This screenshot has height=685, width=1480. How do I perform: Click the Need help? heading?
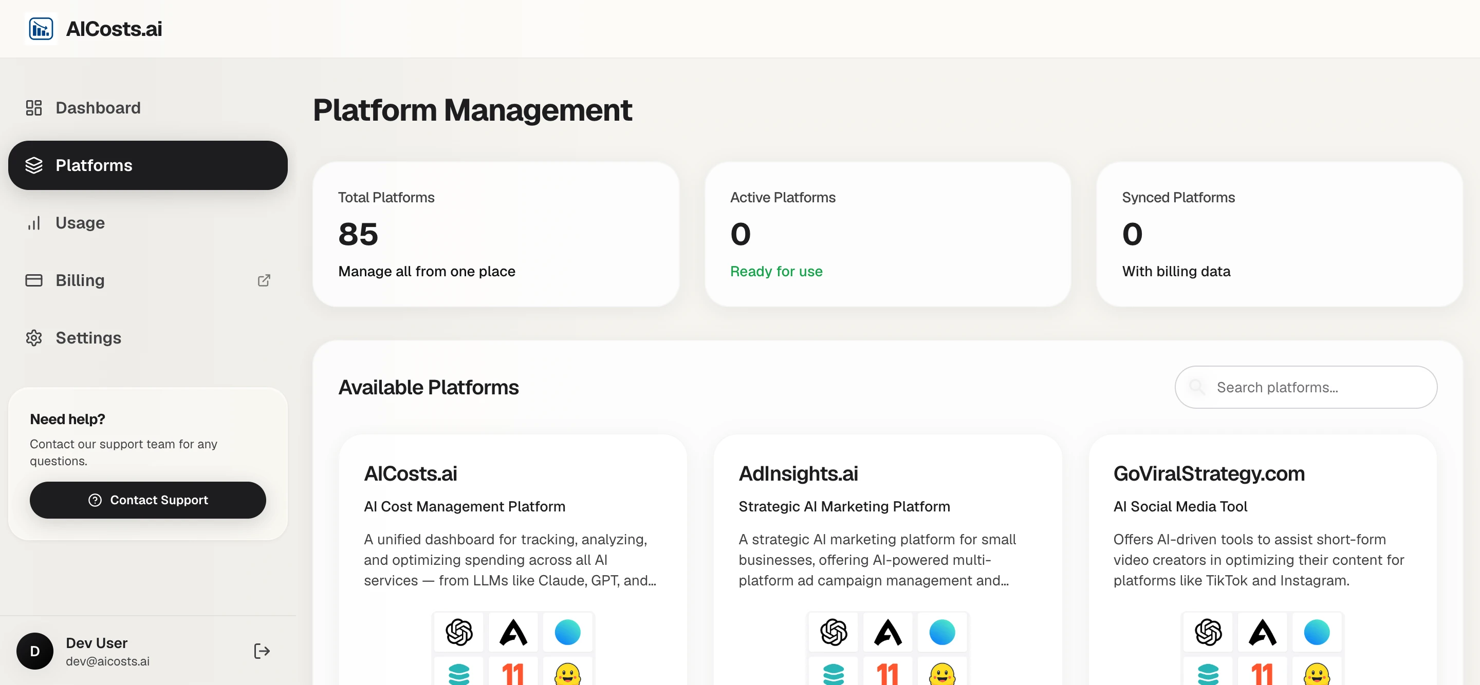click(67, 419)
